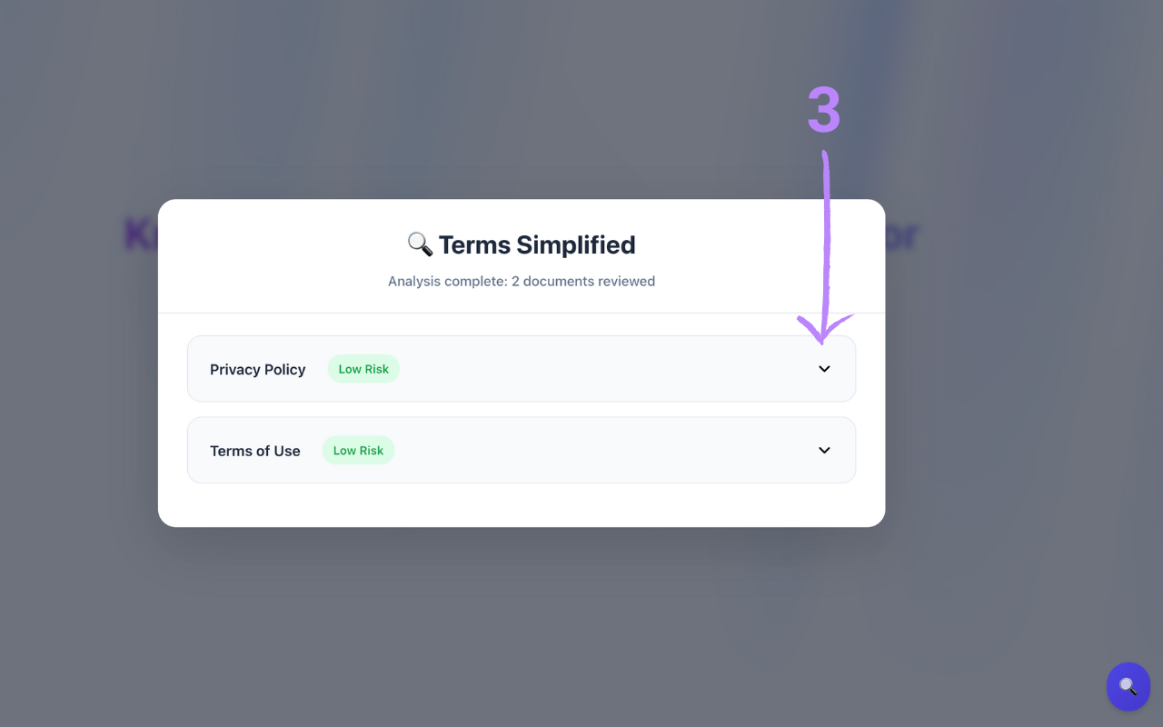Toggle Terms of Use card via its empty middle
Viewport: 1163px width, 727px height.
pos(600,451)
